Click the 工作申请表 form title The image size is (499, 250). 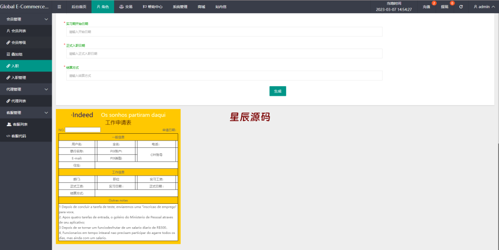tap(118, 123)
